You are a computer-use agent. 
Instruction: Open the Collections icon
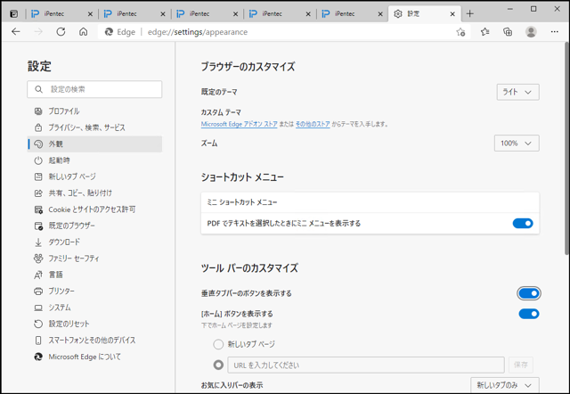point(508,32)
